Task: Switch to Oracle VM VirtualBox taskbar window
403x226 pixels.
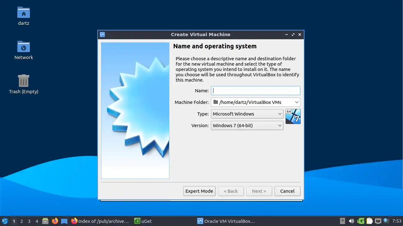Action: 226,221
